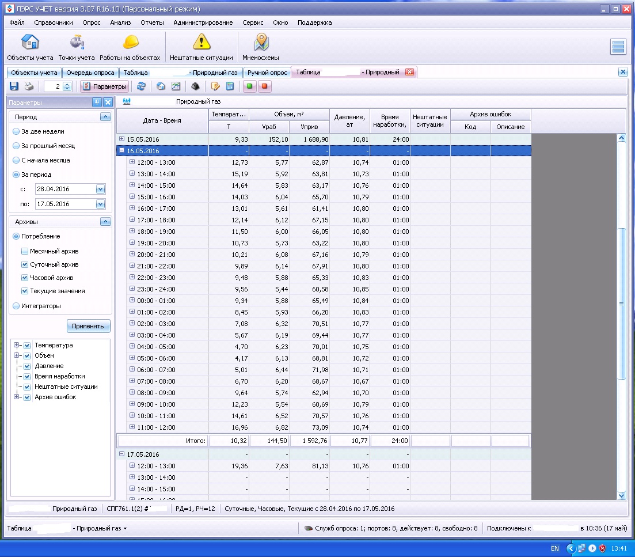Screen dimensions: 635x557
Task: Expand hidden tray icons arrow
Action: coord(571,548)
